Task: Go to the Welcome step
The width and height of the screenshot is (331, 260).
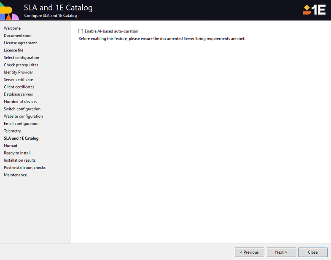Action: pyautogui.click(x=12, y=28)
